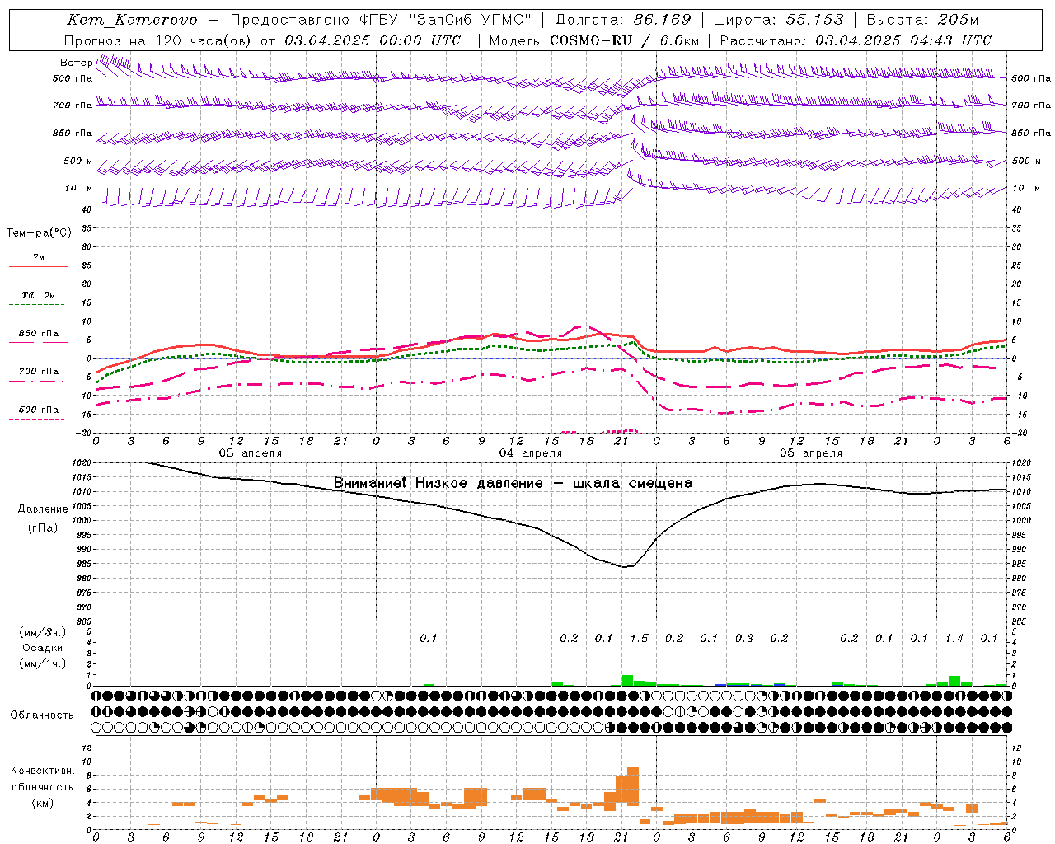Select the "Модель COSMO-RU / 6.6км" text

point(594,40)
